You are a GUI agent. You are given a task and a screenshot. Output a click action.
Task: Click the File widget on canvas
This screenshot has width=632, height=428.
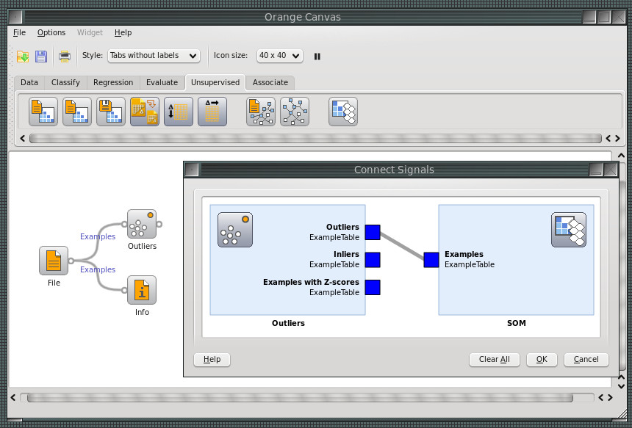[x=54, y=261]
